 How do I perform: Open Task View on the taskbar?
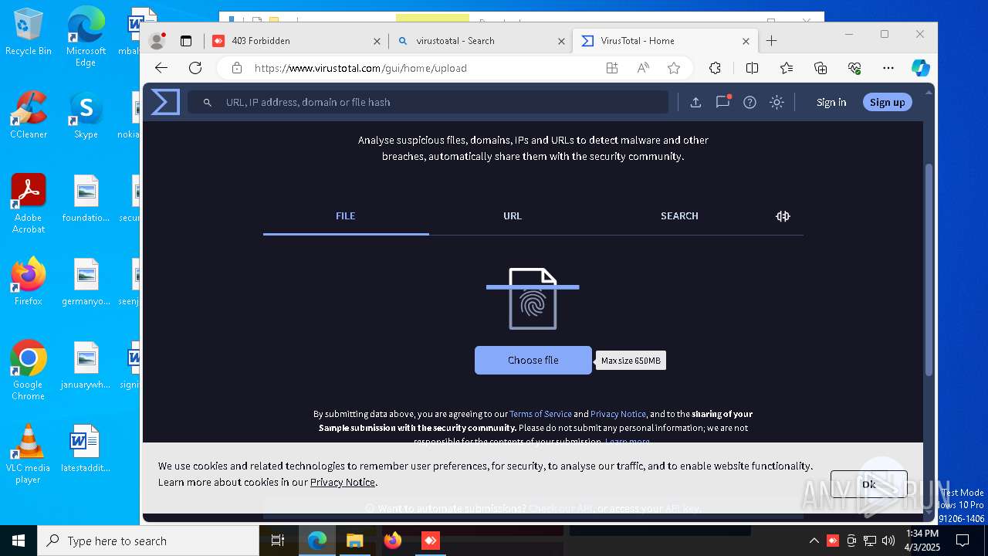[x=278, y=541]
